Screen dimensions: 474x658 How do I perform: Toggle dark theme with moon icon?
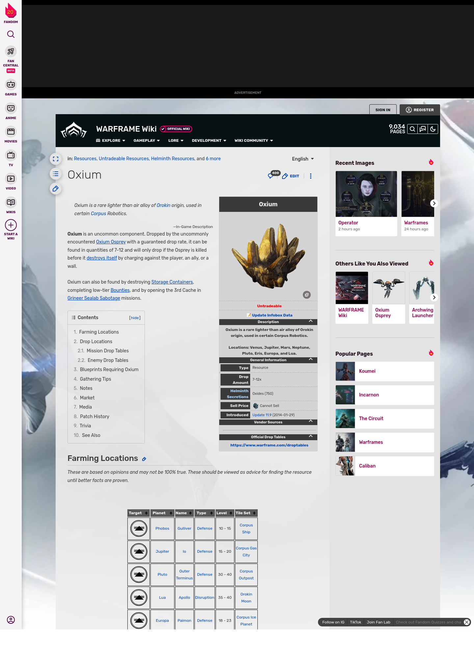433,129
